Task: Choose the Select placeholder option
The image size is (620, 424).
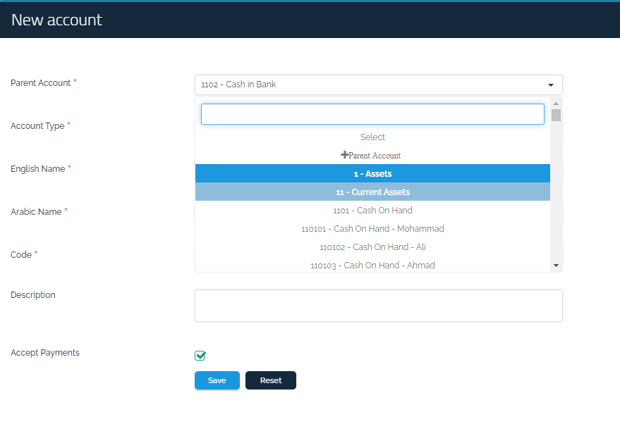Action: coord(372,137)
